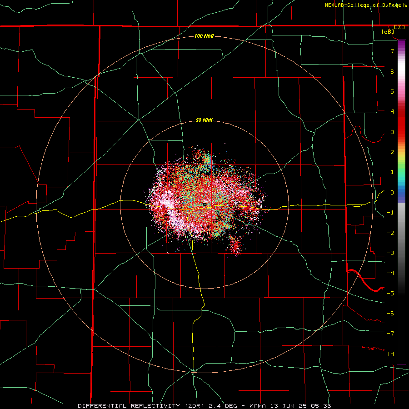Click the -6 dB value on color scale
The width and height of the screenshot is (409, 409).
pyautogui.click(x=390, y=314)
